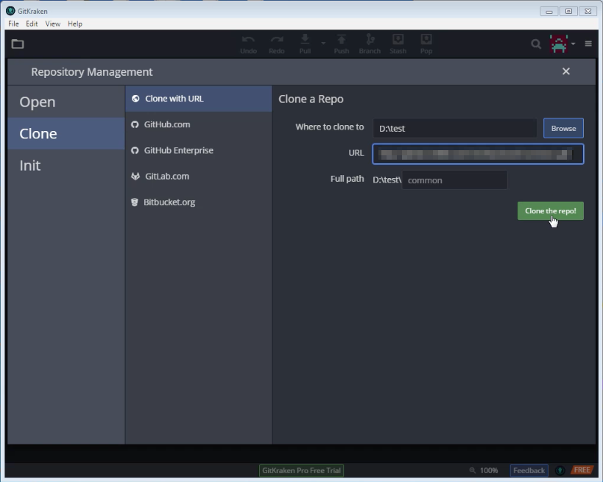
Task: Open the Feedback link in status bar
Action: (x=529, y=470)
